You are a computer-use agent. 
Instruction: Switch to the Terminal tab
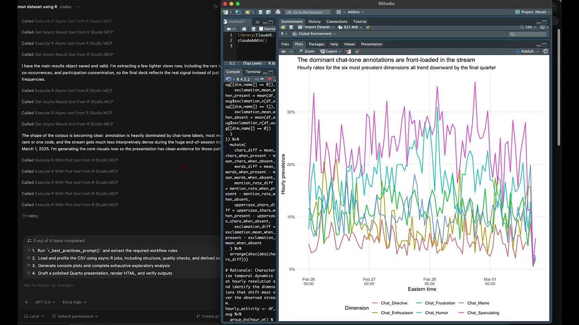tap(253, 72)
